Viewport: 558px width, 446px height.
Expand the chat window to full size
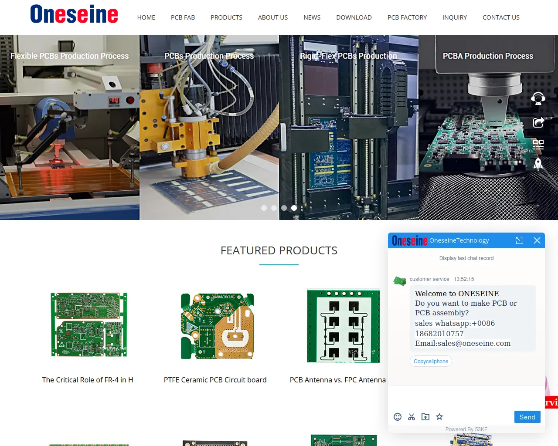tap(520, 240)
